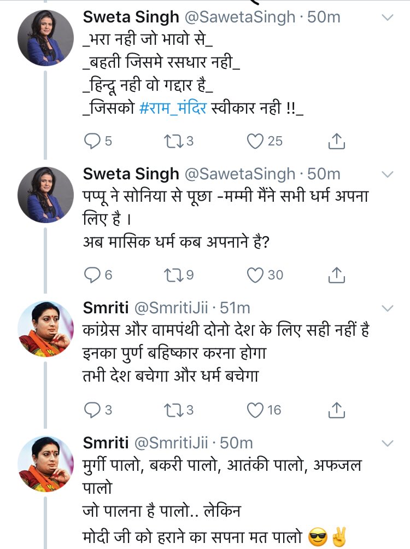The height and width of the screenshot is (549, 410).
Task: Open the chevron menu on Smriti's 51m tweet
Action: 387,308
